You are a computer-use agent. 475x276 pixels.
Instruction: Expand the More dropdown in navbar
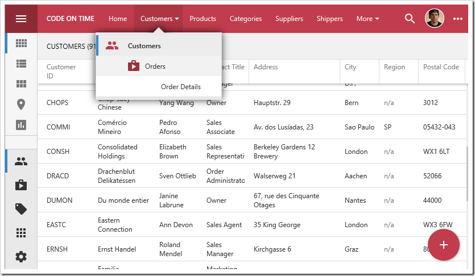(367, 19)
